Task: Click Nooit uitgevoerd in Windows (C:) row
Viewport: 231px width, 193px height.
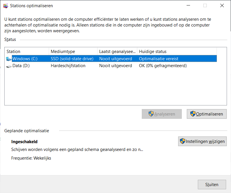Action: coord(115,59)
